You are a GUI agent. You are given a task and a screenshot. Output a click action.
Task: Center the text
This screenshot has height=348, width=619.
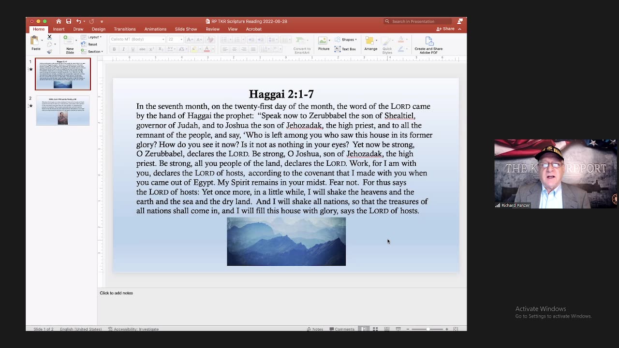(234, 49)
